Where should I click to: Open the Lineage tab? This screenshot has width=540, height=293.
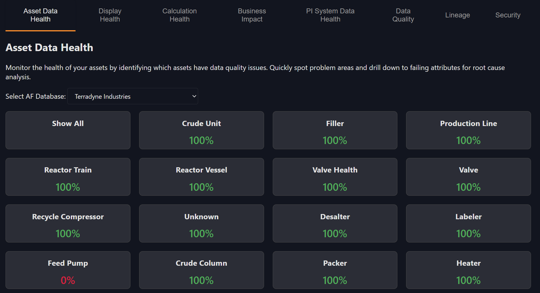click(457, 15)
